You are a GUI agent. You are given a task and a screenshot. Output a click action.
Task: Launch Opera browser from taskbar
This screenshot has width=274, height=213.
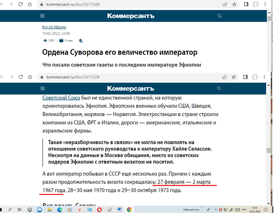click(99, 209)
